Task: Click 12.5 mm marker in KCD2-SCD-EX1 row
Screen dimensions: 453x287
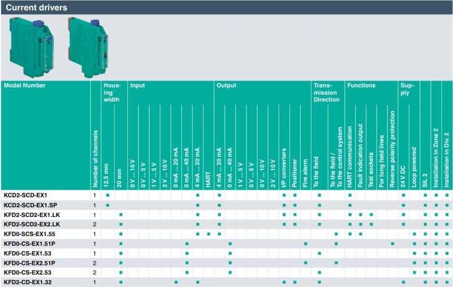Action: pyautogui.click(x=108, y=195)
